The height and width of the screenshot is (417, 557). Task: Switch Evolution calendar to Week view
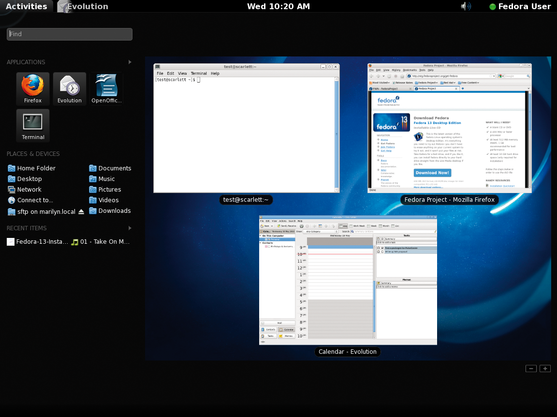pyautogui.click(x=372, y=226)
